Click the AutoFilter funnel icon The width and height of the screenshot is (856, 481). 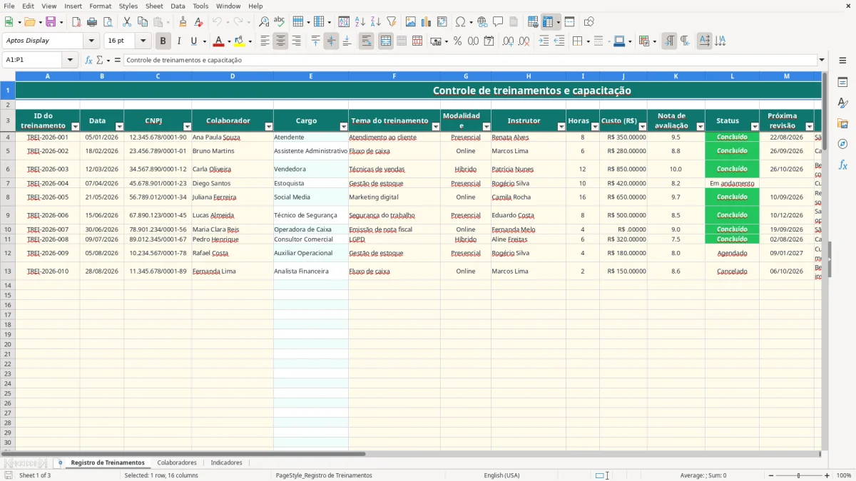(391, 22)
